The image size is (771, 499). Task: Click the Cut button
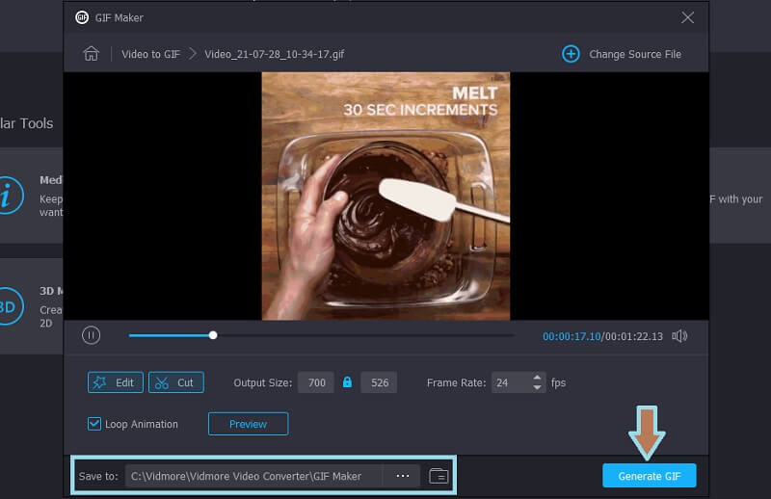coord(175,382)
